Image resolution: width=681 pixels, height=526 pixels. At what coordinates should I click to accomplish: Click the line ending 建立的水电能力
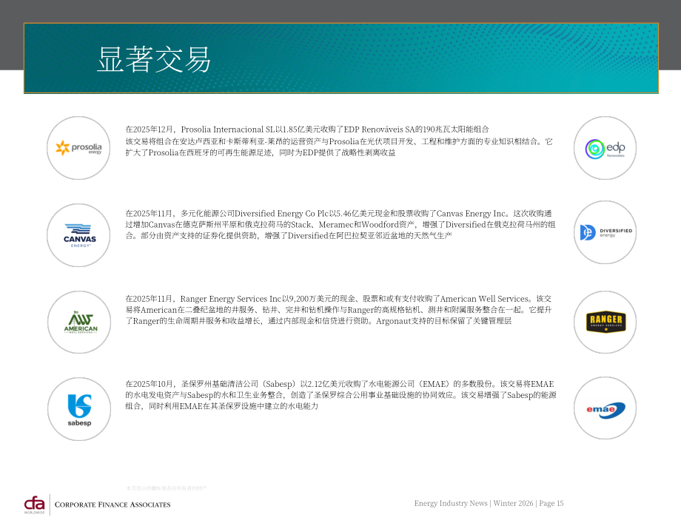pos(222,406)
